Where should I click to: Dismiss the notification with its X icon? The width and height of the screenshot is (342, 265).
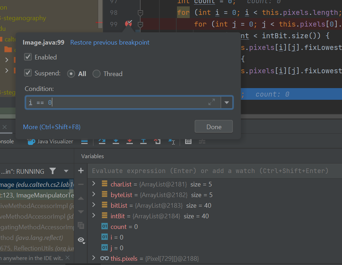pyautogui.click(x=67, y=258)
